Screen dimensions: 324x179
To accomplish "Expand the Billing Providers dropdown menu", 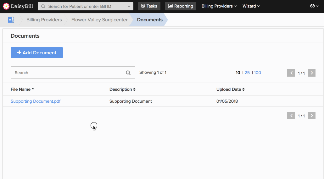I will tap(219, 6).
